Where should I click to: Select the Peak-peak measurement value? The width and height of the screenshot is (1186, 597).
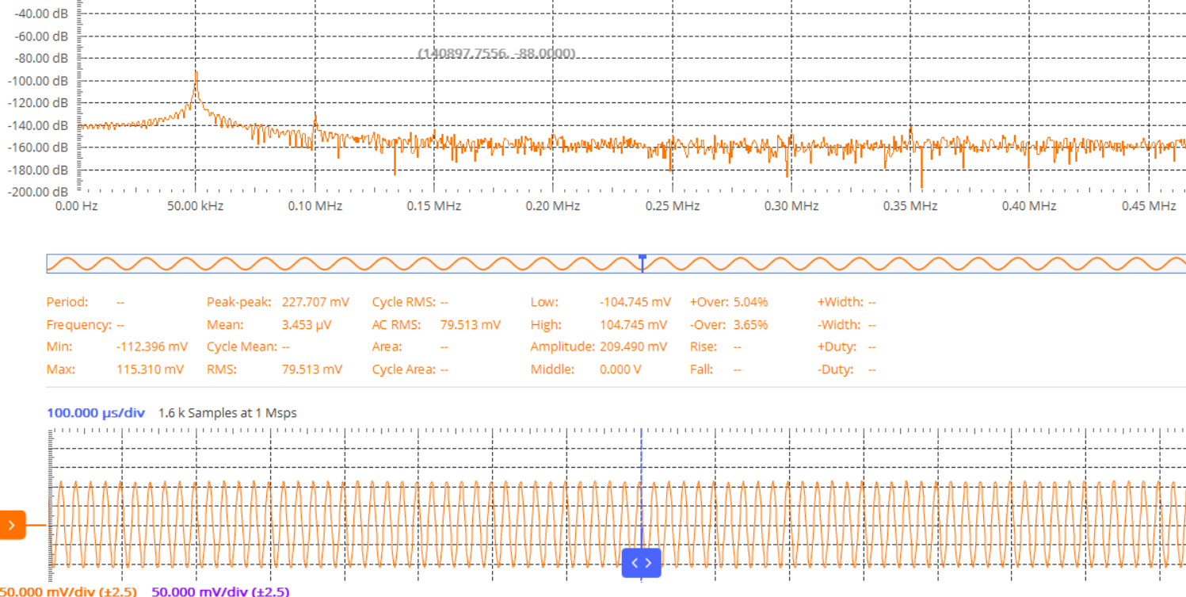tap(315, 302)
